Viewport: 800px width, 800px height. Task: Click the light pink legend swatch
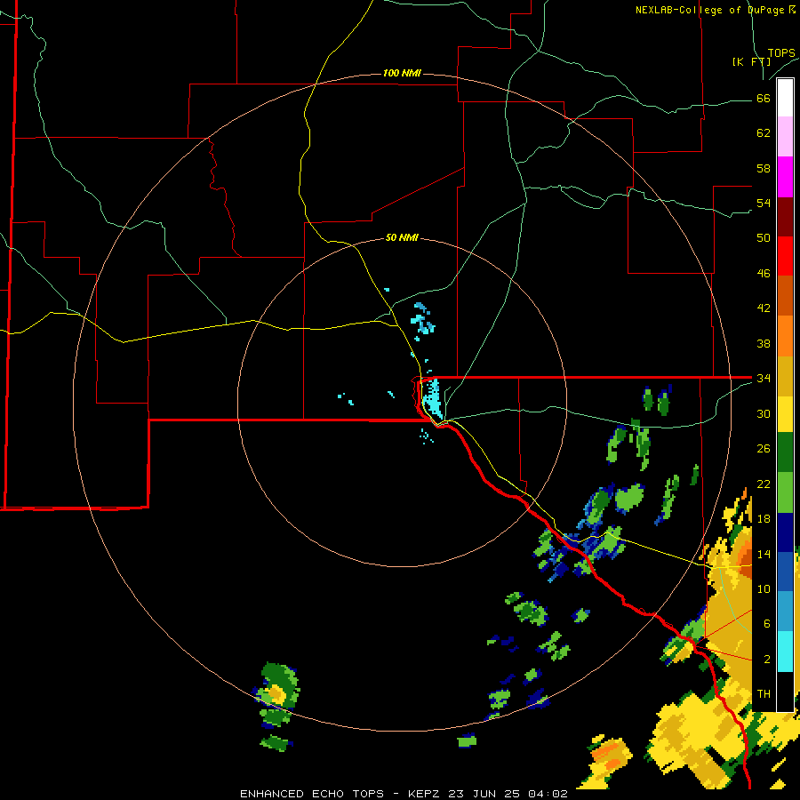click(785, 137)
